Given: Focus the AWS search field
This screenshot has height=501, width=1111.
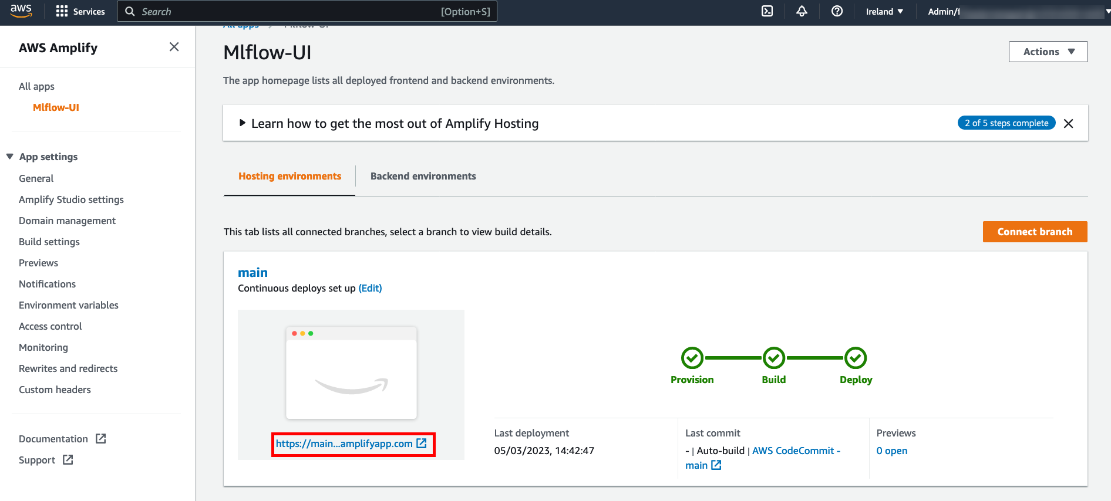Looking at the screenshot, I should tap(307, 11).
